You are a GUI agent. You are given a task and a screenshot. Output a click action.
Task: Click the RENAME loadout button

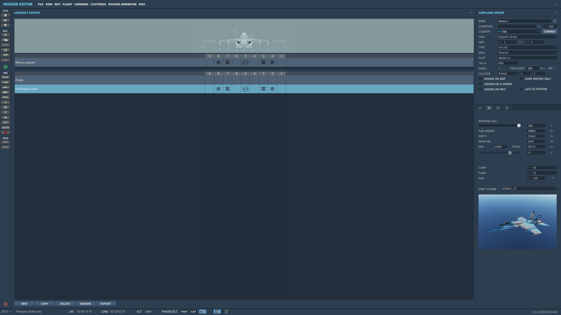[85, 304]
